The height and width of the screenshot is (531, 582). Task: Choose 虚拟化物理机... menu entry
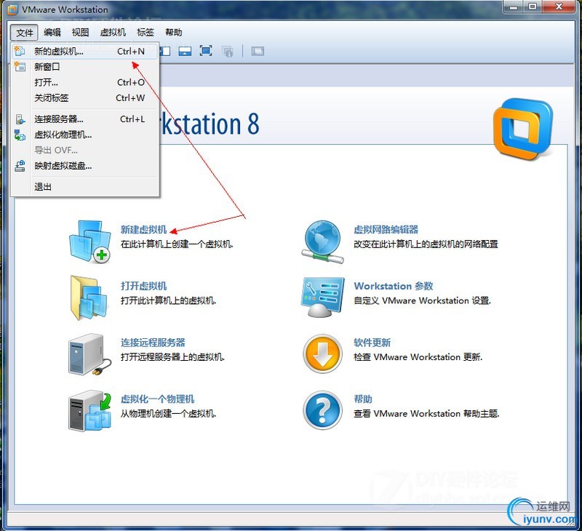coord(85,135)
